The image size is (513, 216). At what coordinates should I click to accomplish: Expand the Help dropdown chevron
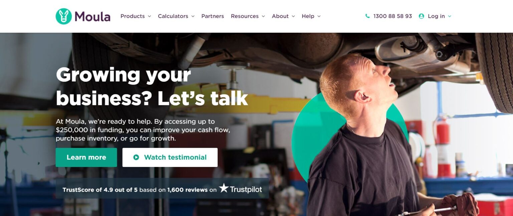(x=319, y=16)
